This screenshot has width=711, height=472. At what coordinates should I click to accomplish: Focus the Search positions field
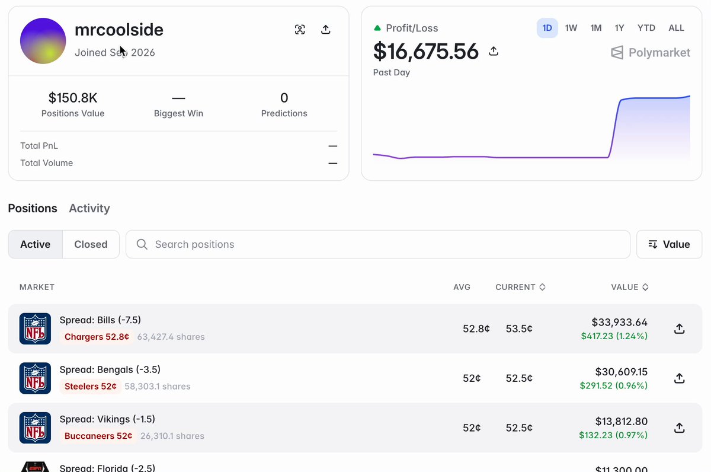click(x=378, y=244)
